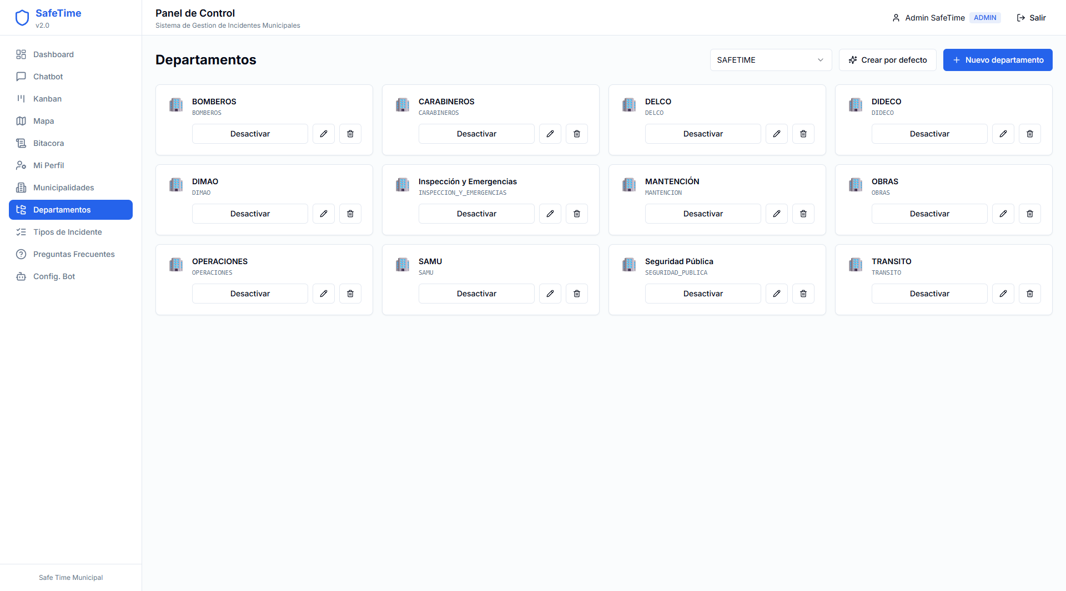The width and height of the screenshot is (1066, 591).
Task: Deactivate the TRANSITO department
Action: (929, 294)
